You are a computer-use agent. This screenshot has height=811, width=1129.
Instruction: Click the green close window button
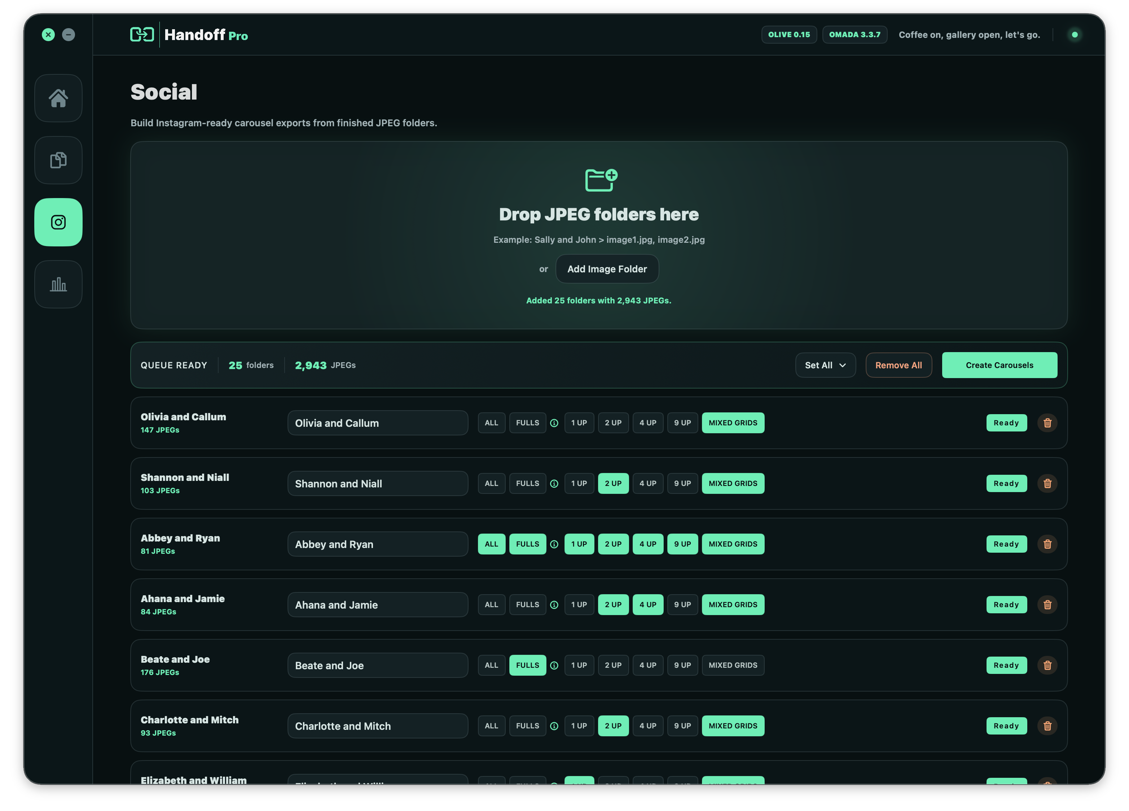[x=48, y=34]
